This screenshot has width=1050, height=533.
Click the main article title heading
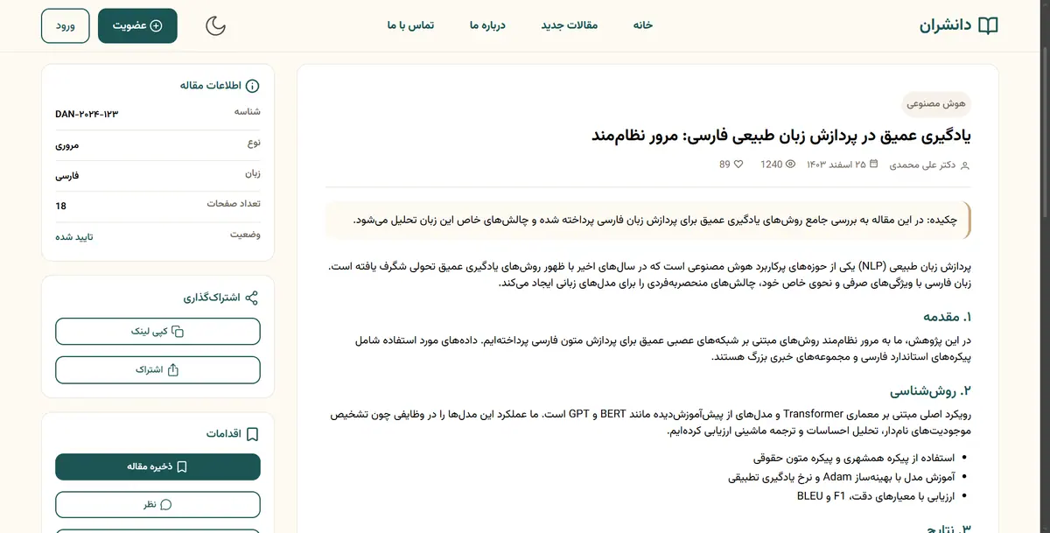coord(781,137)
